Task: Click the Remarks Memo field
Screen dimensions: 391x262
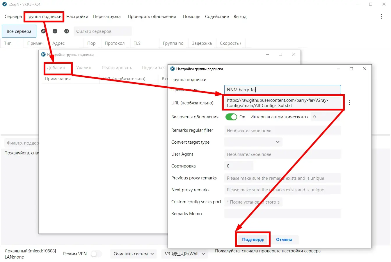Action: 282,214
